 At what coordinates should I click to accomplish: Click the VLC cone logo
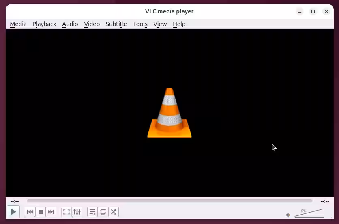169,112
